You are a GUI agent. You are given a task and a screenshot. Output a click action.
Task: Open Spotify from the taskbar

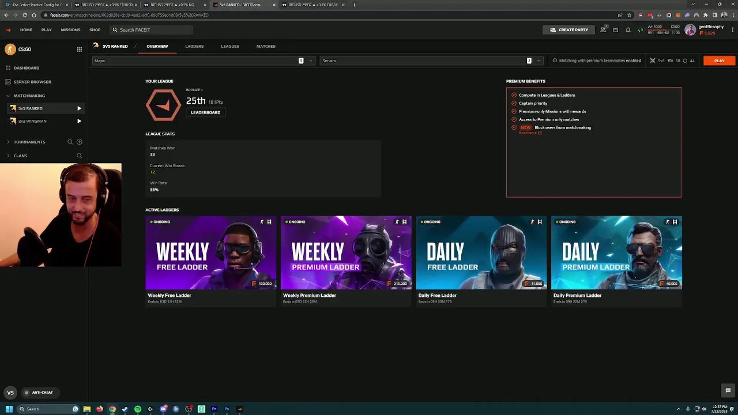point(138,409)
